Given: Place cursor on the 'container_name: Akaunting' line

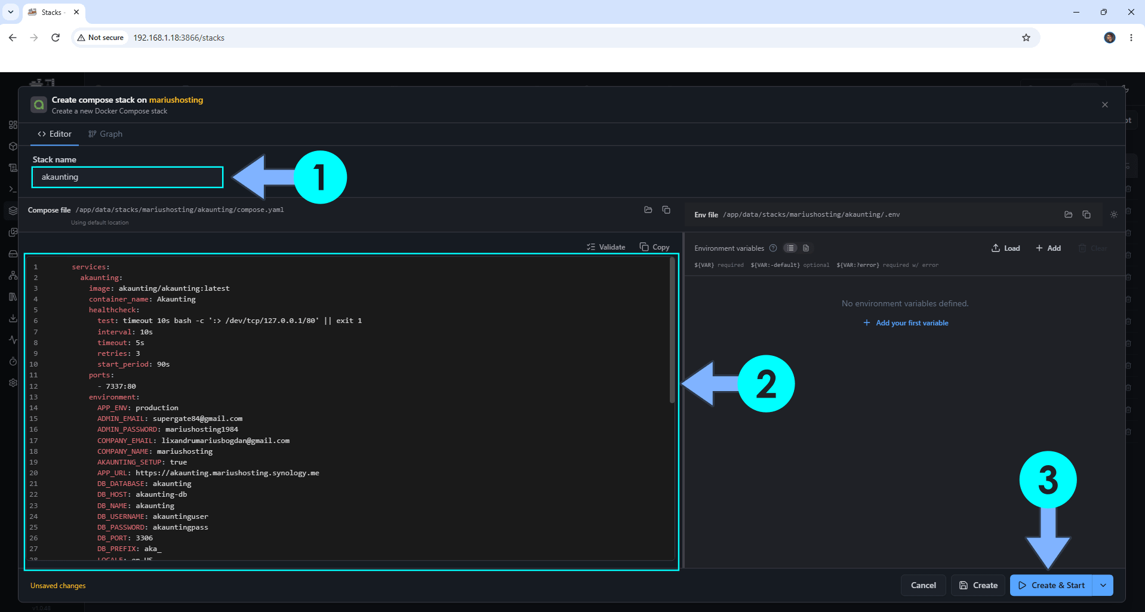Looking at the screenshot, I should click(142, 299).
